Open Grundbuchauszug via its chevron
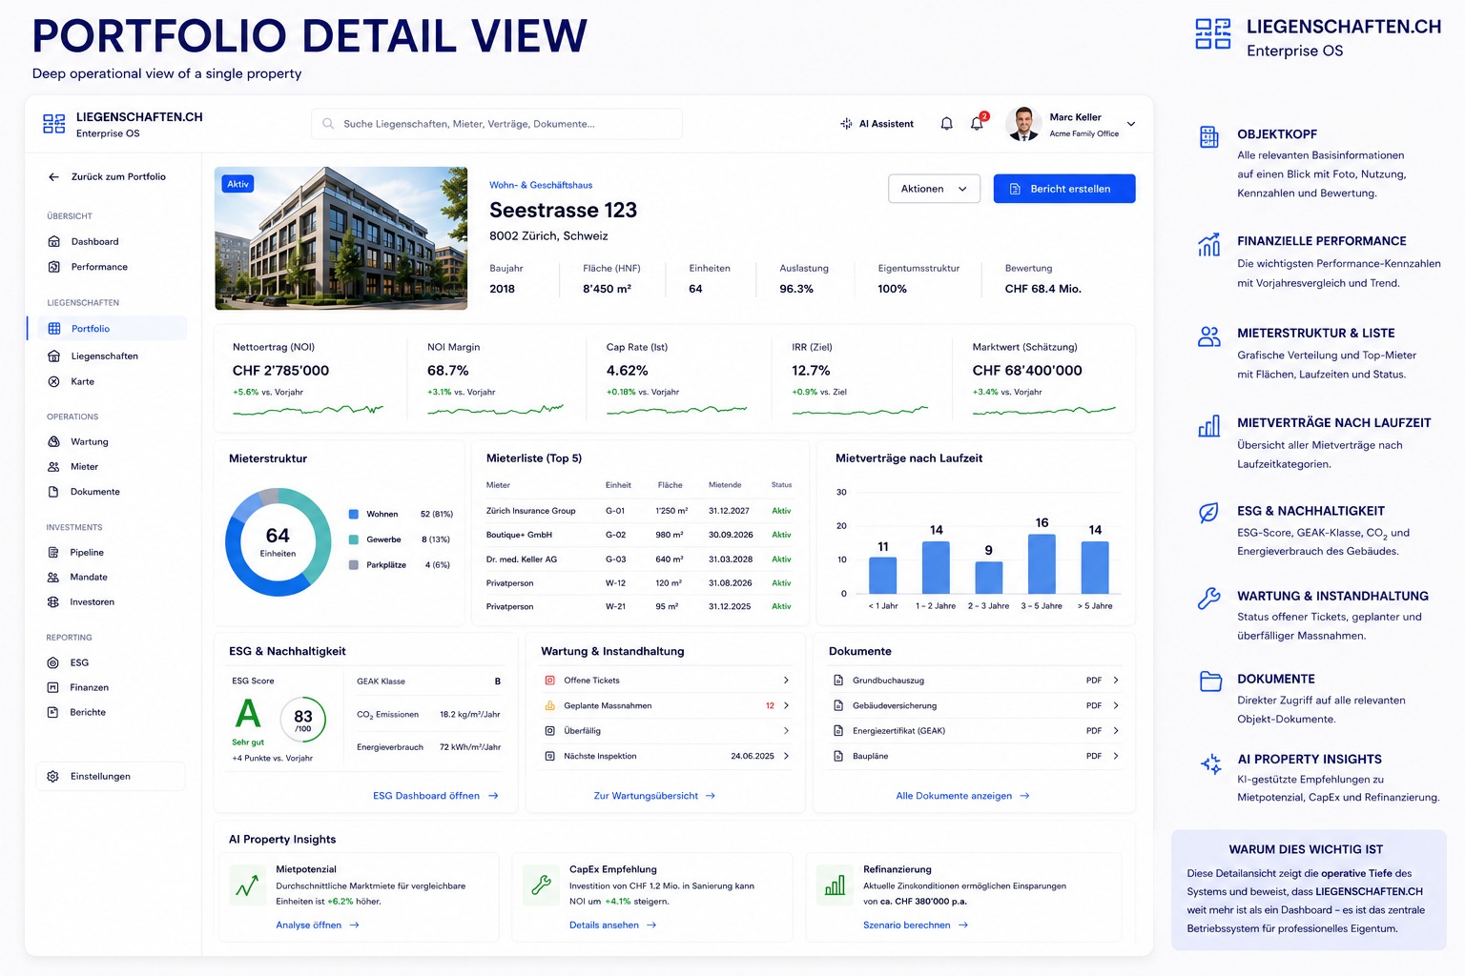The image size is (1465, 976). pos(1116,681)
